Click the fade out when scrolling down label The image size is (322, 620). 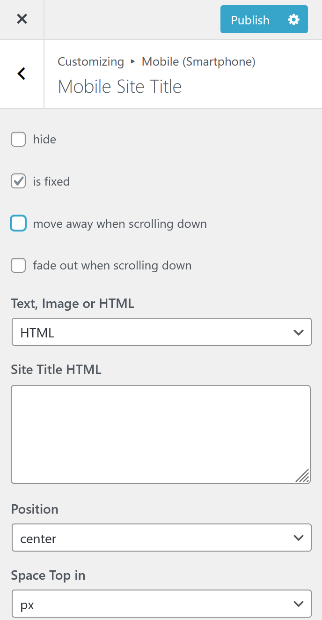click(112, 266)
